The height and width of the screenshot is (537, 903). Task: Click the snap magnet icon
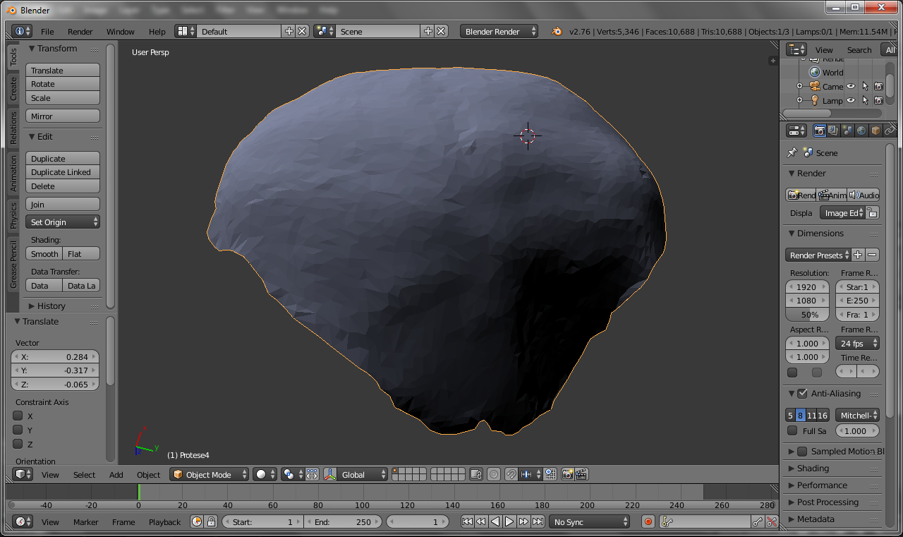(511, 475)
